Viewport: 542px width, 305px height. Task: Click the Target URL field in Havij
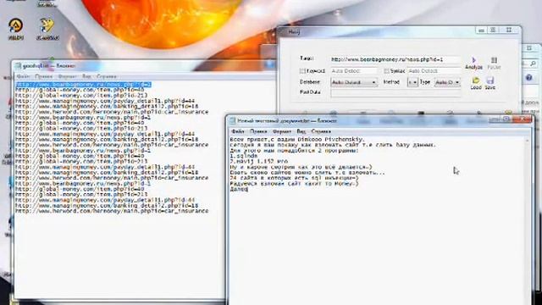tap(395, 59)
